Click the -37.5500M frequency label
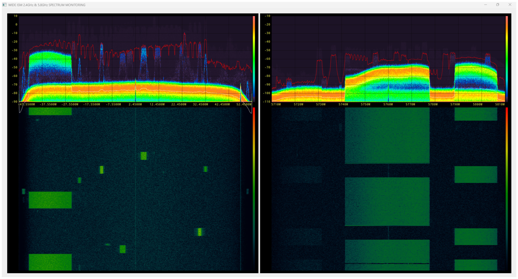The width and height of the screenshot is (518, 279). click(48, 105)
